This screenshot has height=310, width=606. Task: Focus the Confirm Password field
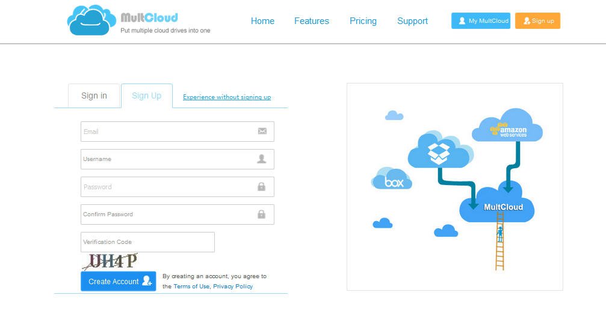(x=178, y=214)
